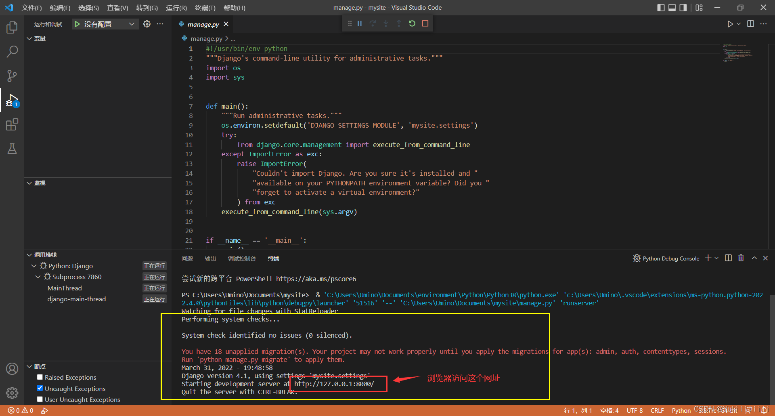
Task: Collapse Python: Django call stack node
Action: 34,266
